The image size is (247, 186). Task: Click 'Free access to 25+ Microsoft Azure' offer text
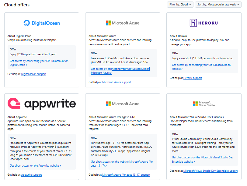click(120, 60)
